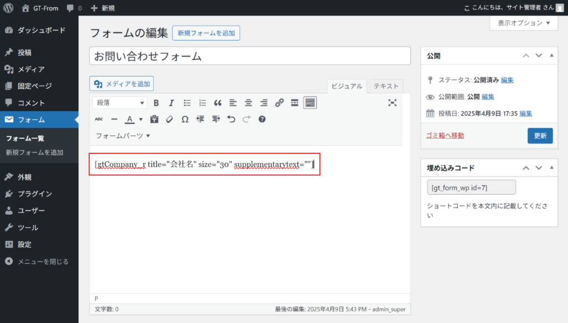This screenshot has width=568, height=323.
Task: Insert a horizontal line
Action: (x=114, y=119)
